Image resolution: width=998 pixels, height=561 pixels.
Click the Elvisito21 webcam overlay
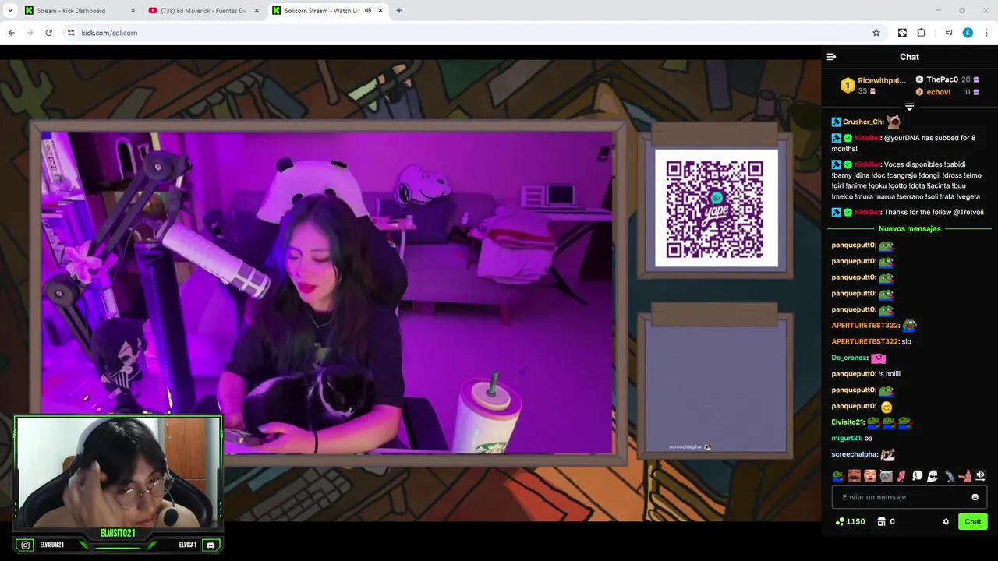tap(119, 472)
